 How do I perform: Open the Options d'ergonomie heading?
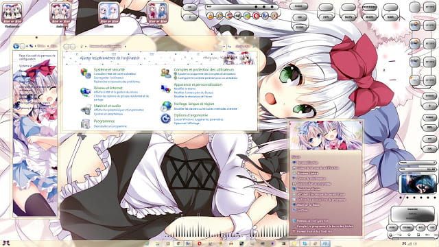coord(191,115)
